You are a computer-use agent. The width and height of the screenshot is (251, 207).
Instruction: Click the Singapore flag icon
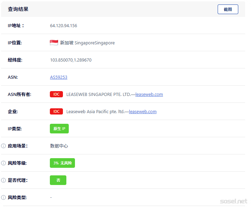[54, 43]
